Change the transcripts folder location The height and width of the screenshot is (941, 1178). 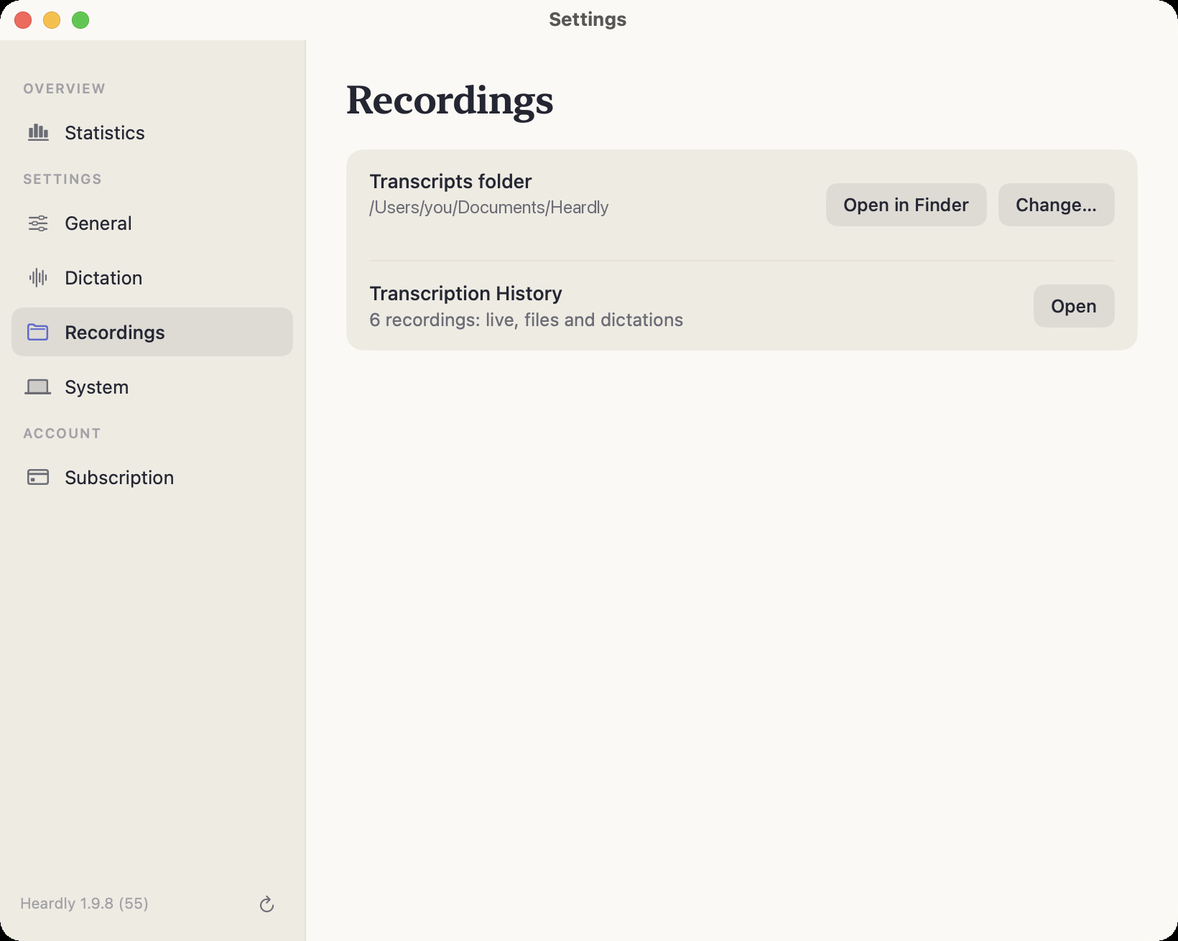click(x=1056, y=205)
